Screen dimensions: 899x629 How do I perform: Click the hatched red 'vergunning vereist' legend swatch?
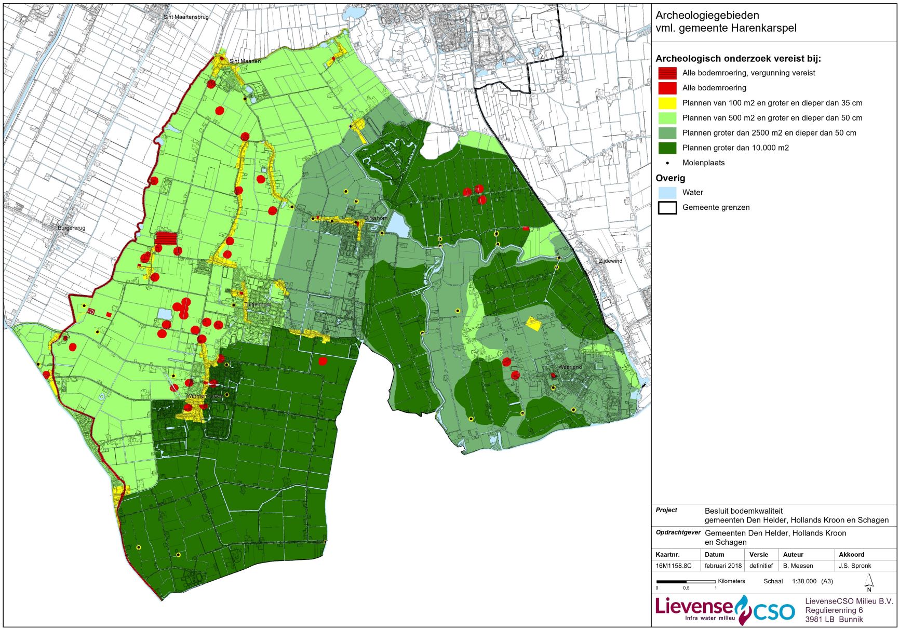tap(667, 73)
